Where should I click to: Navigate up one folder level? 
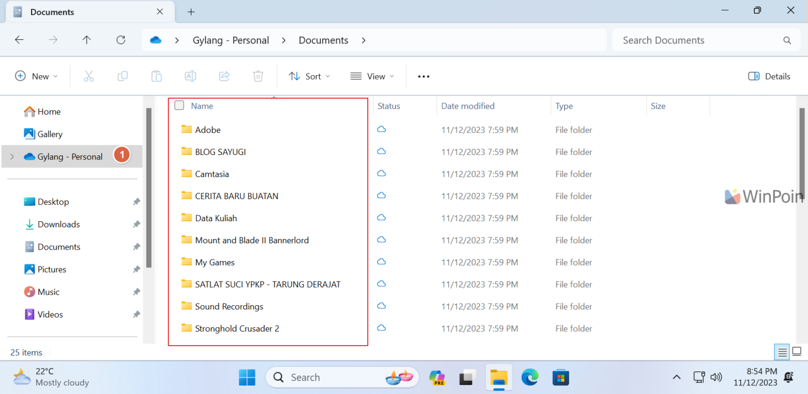click(x=86, y=40)
